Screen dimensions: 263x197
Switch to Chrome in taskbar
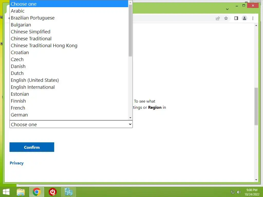37,192
